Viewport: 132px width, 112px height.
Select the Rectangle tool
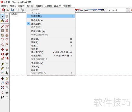pyautogui.click(x=3, y=31)
